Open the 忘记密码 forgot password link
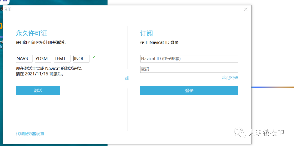This screenshot has width=294, height=146. (230, 78)
